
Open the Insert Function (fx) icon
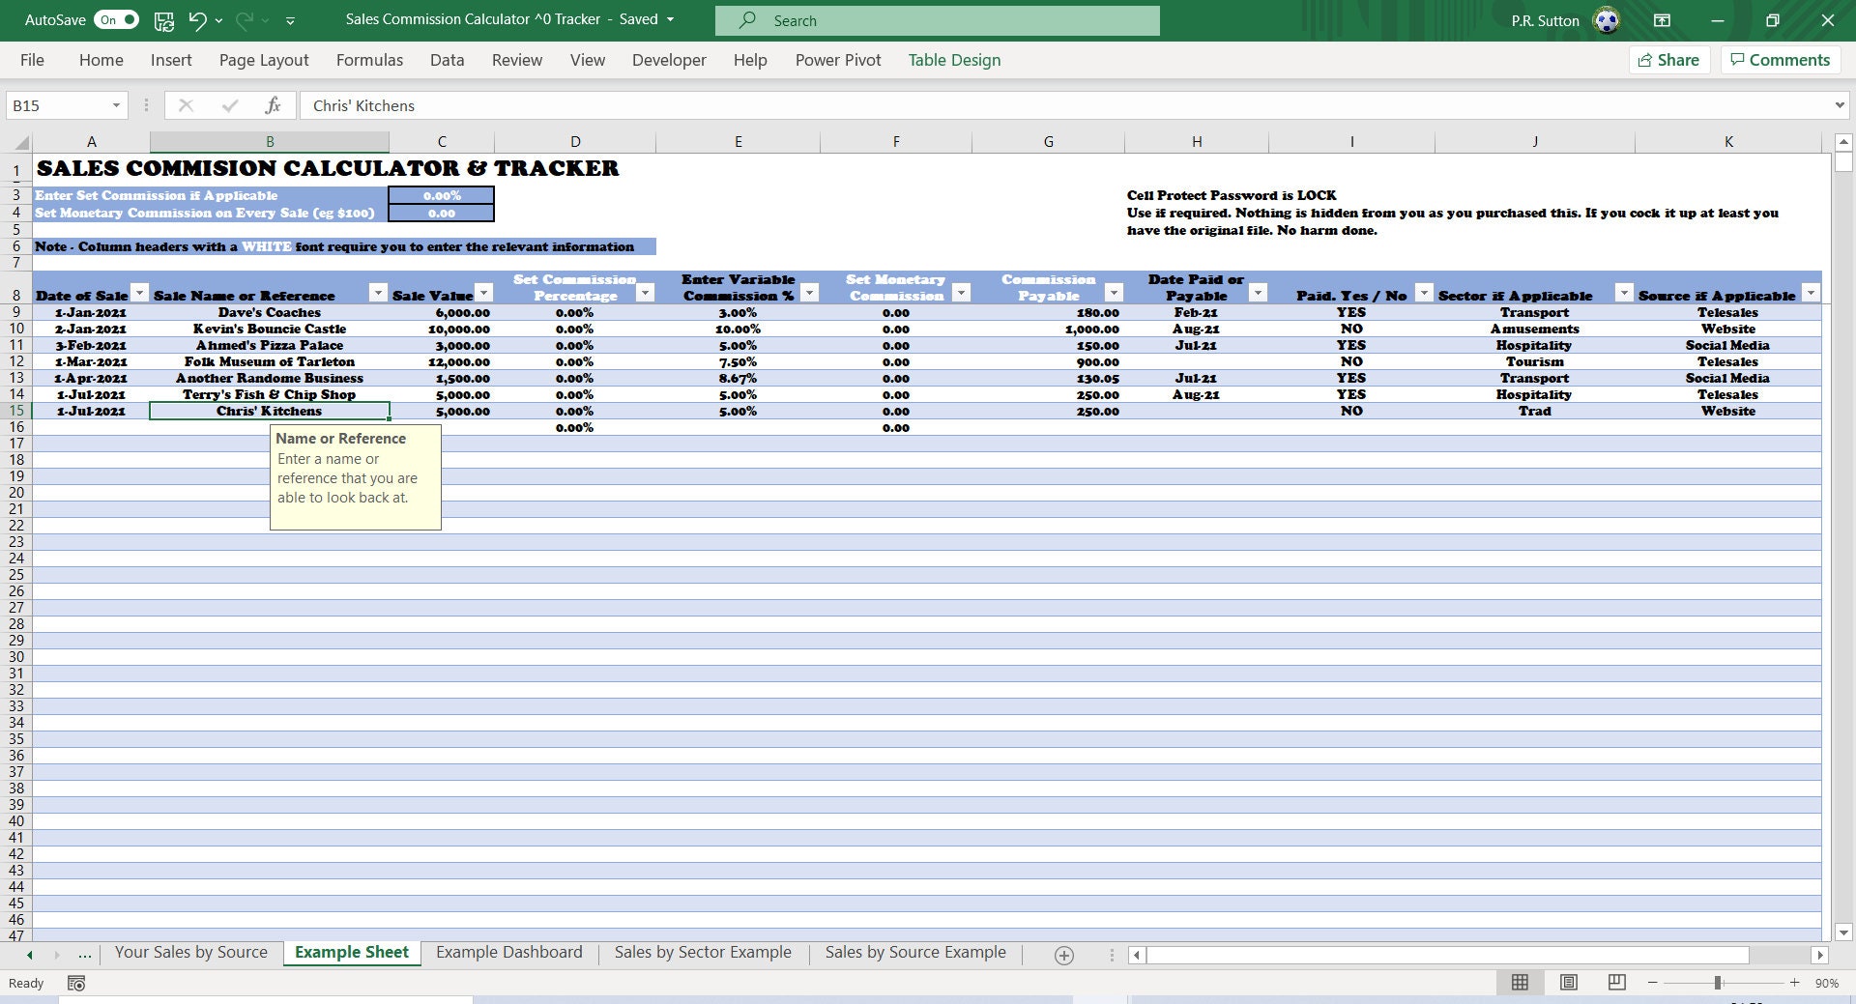click(x=274, y=105)
